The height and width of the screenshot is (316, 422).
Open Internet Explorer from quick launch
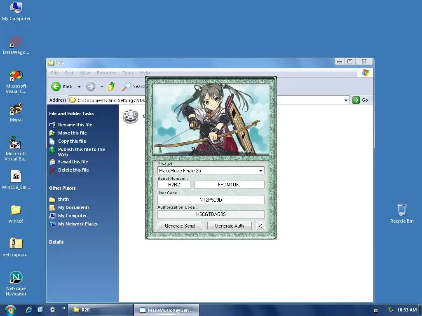point(29,310)
